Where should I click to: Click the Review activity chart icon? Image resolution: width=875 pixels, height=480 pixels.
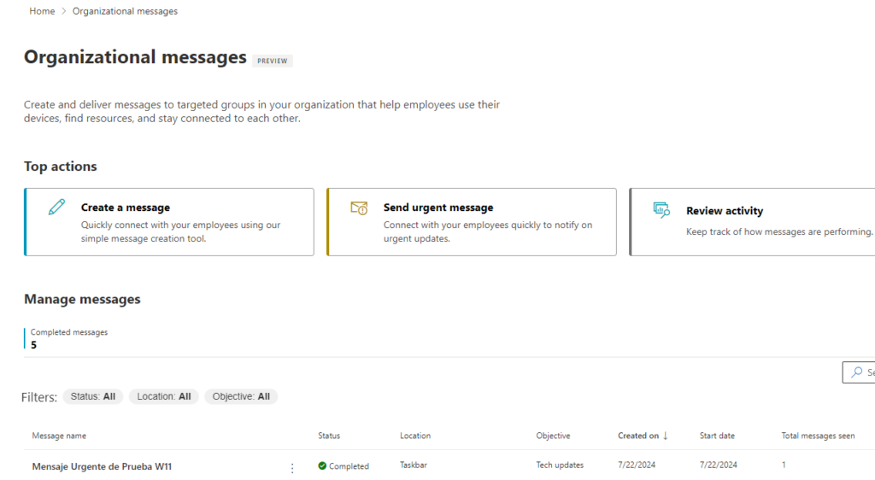(x=661, y=210)
